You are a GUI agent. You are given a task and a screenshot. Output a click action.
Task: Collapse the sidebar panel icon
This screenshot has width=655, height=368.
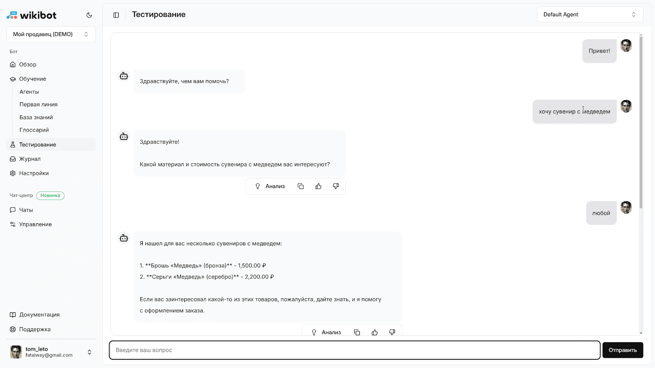(116, 15)
